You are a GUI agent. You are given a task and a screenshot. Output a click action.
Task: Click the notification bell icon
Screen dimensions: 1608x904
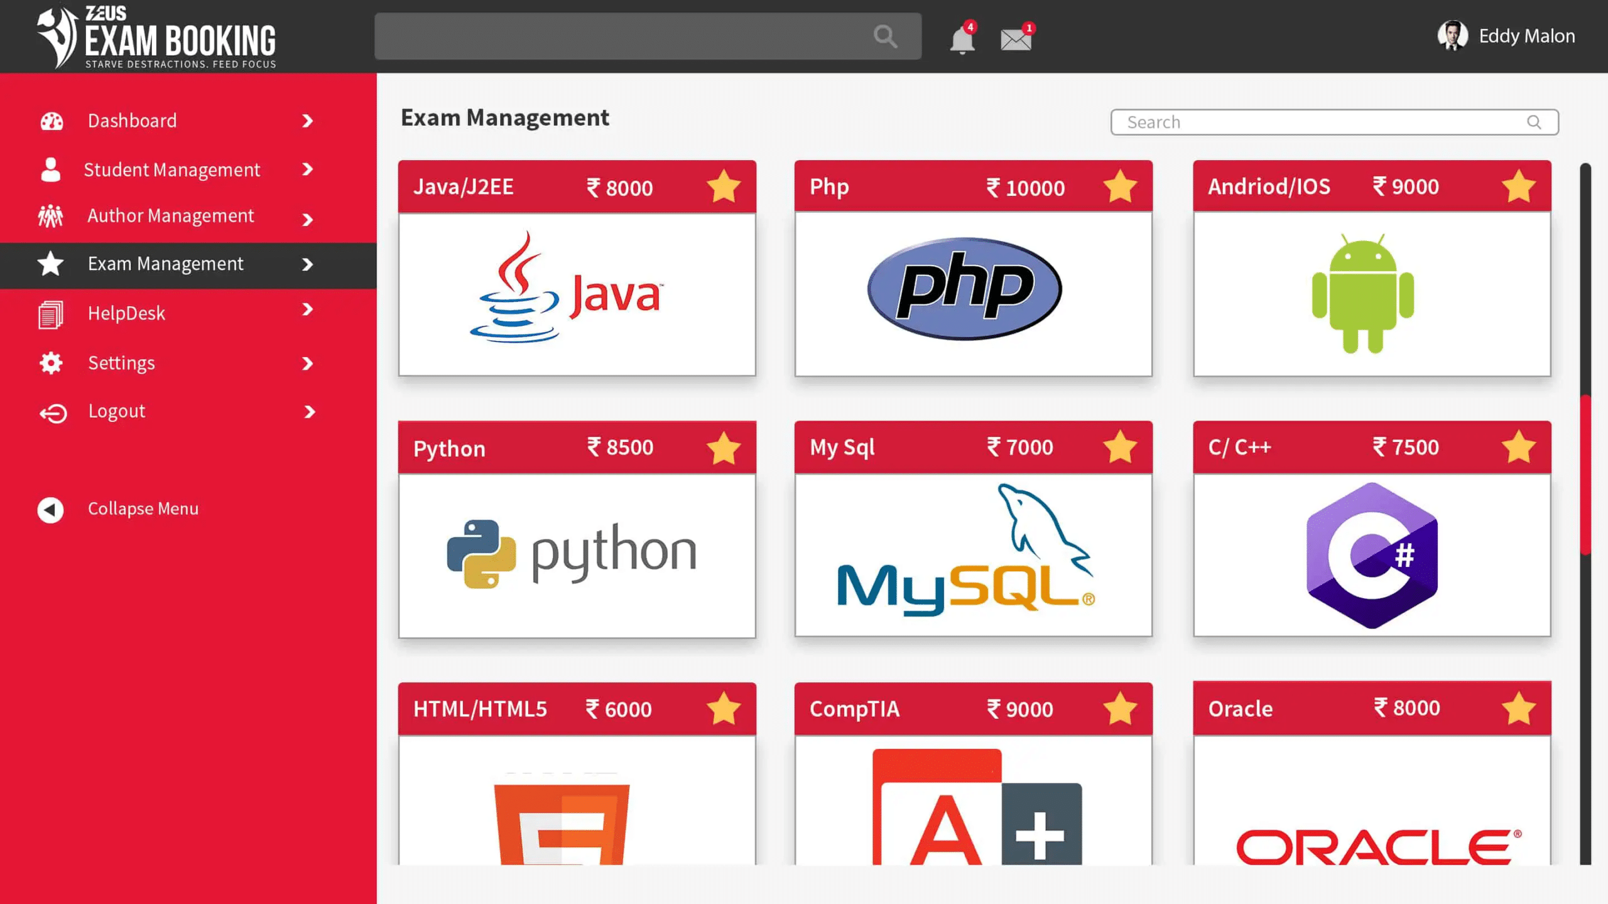962,40
